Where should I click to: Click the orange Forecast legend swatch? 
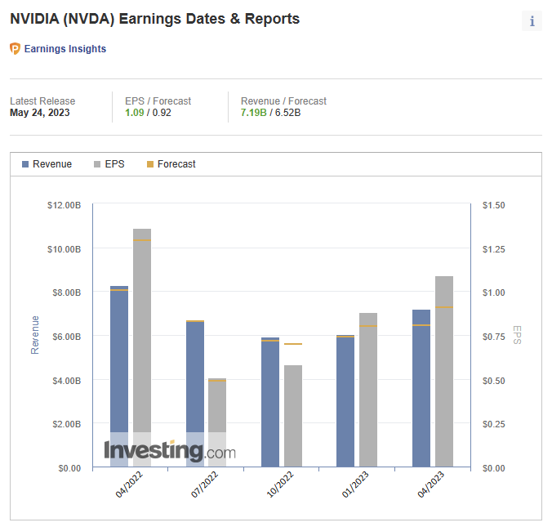click(150, 164)
